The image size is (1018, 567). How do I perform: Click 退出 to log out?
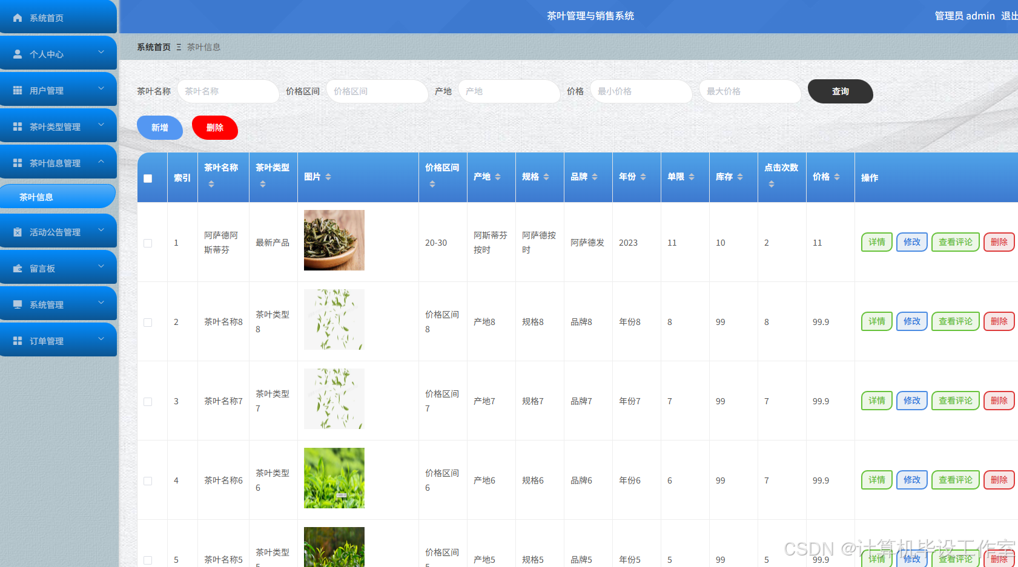click(x=1009, y=16)
